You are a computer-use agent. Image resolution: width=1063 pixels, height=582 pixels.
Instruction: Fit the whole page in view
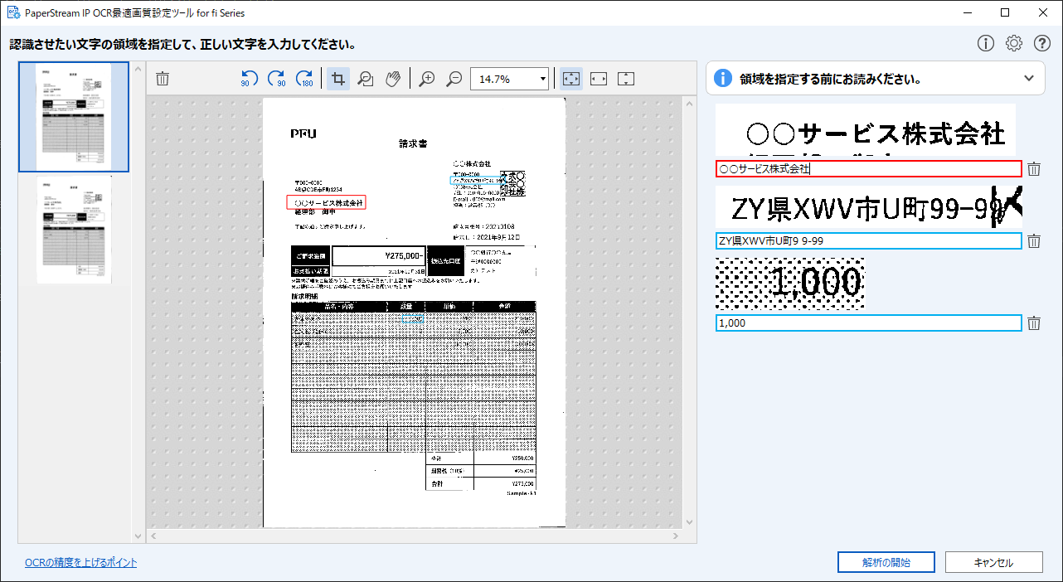coord(571,79)
